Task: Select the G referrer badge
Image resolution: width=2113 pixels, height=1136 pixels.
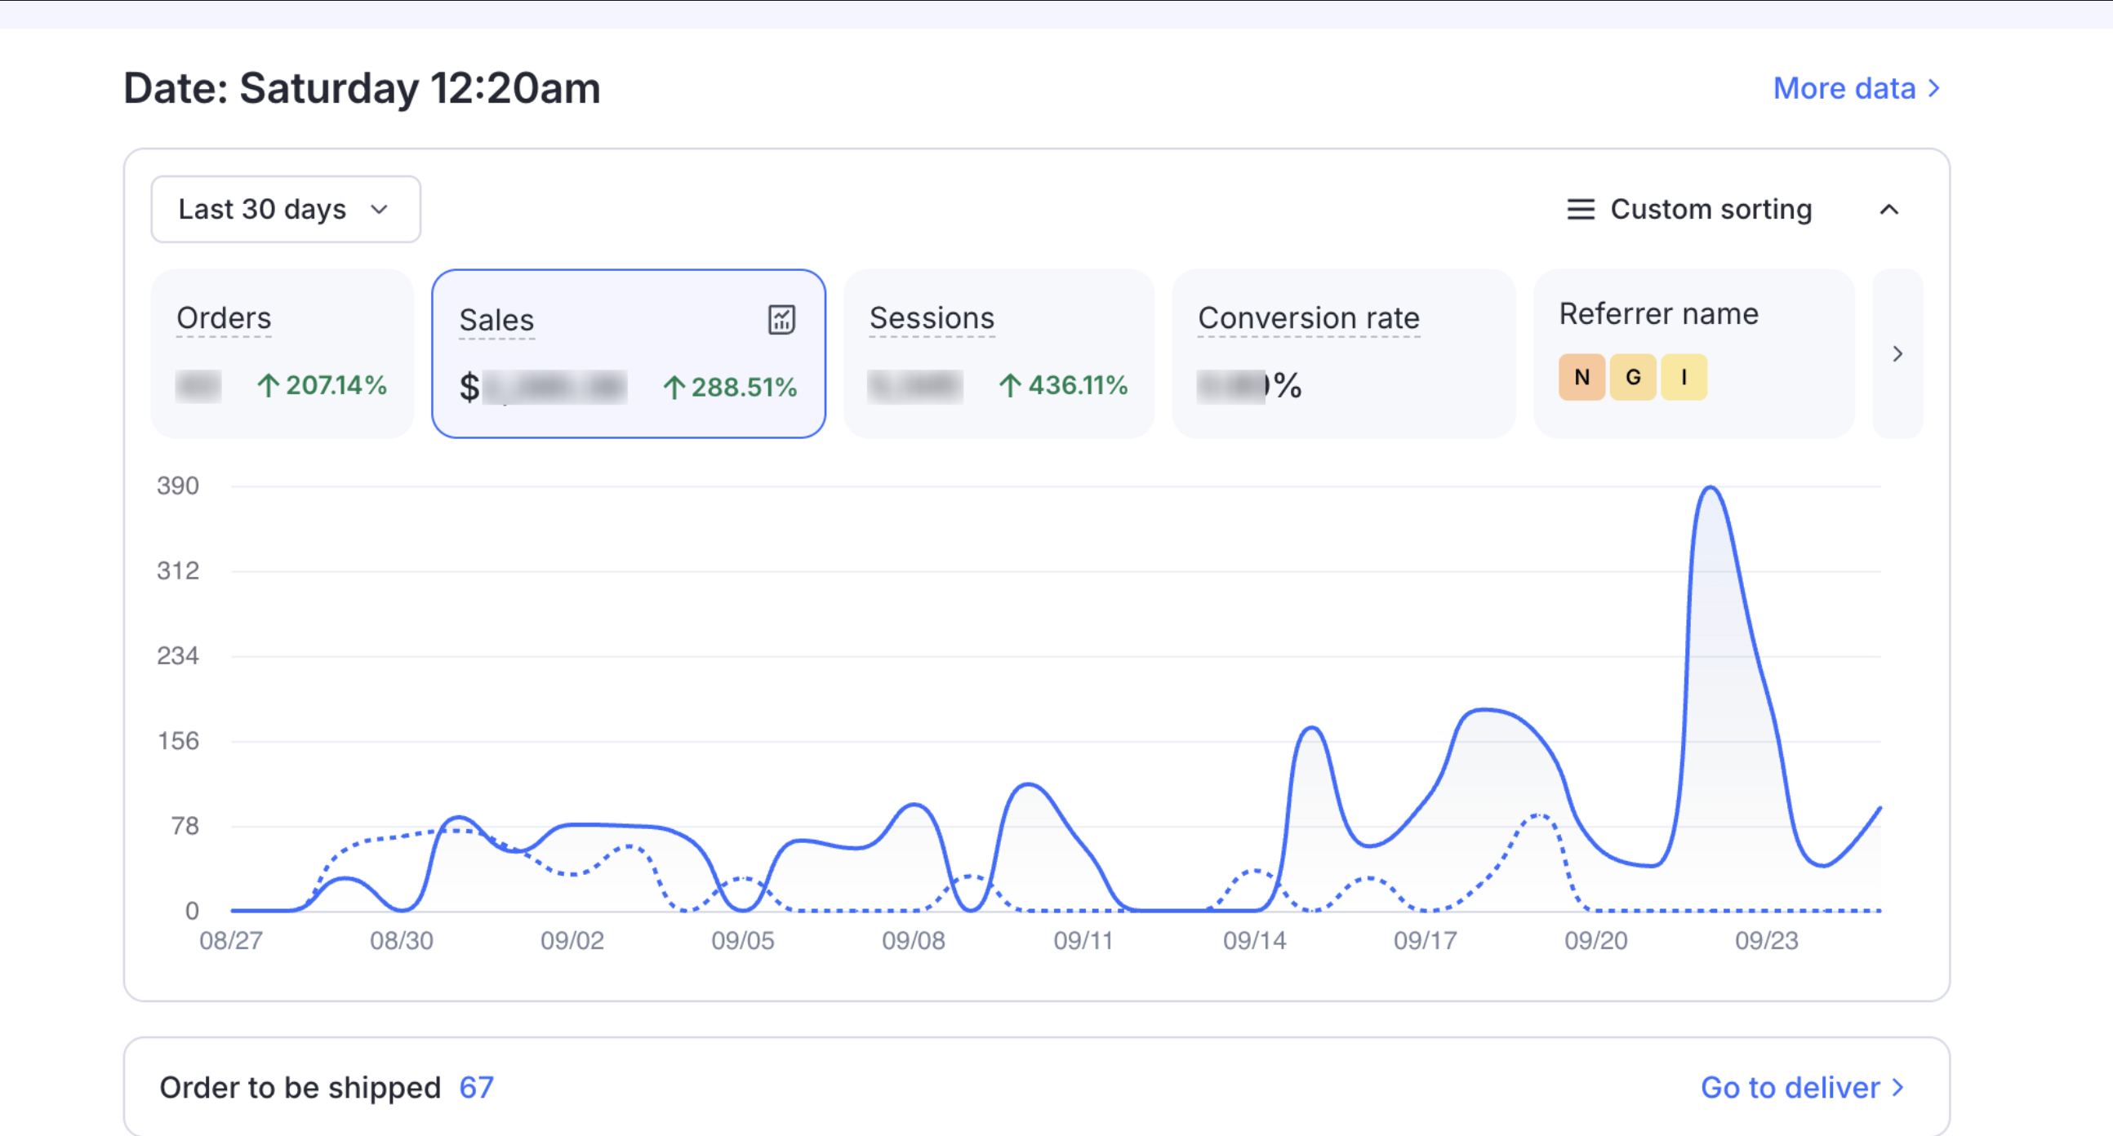Action: [1632, 377]
